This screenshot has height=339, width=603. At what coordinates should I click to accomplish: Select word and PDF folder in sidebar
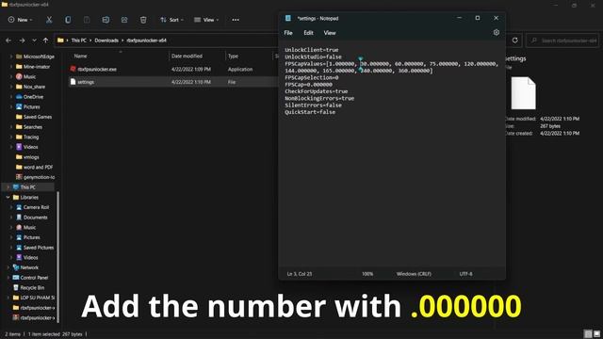(x=38, y=168)
